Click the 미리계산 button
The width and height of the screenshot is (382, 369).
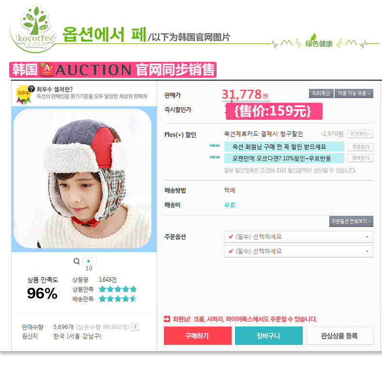pos(321,94)
